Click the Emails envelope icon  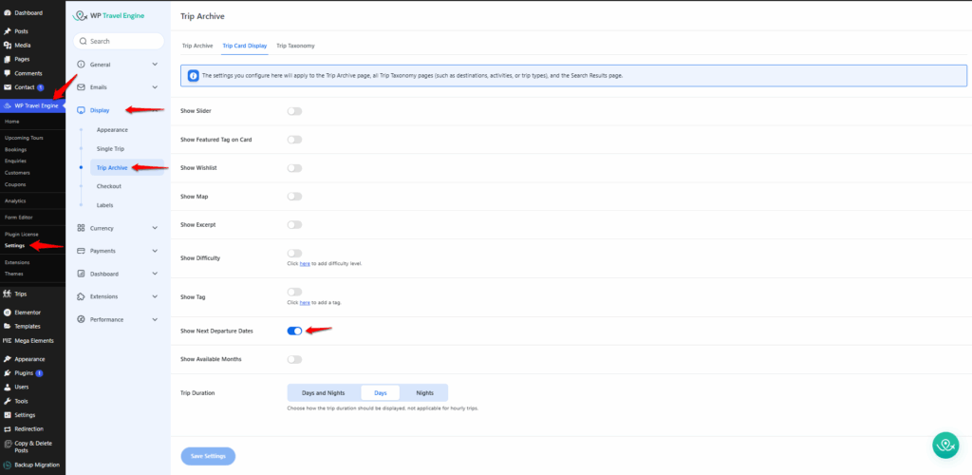pos(81,87)
